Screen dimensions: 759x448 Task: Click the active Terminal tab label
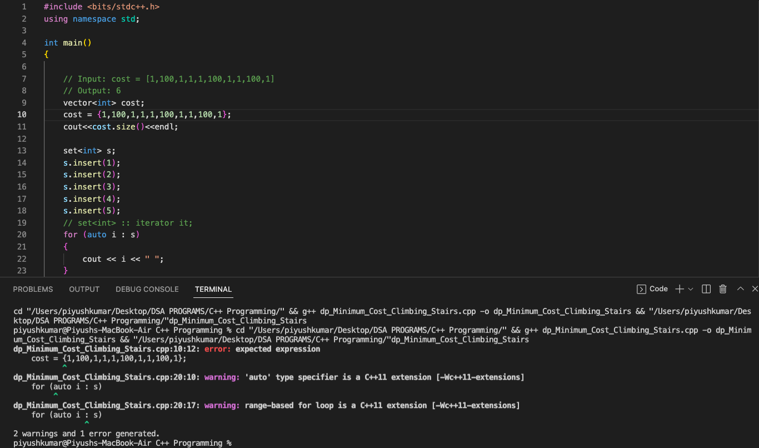[213, 289]
